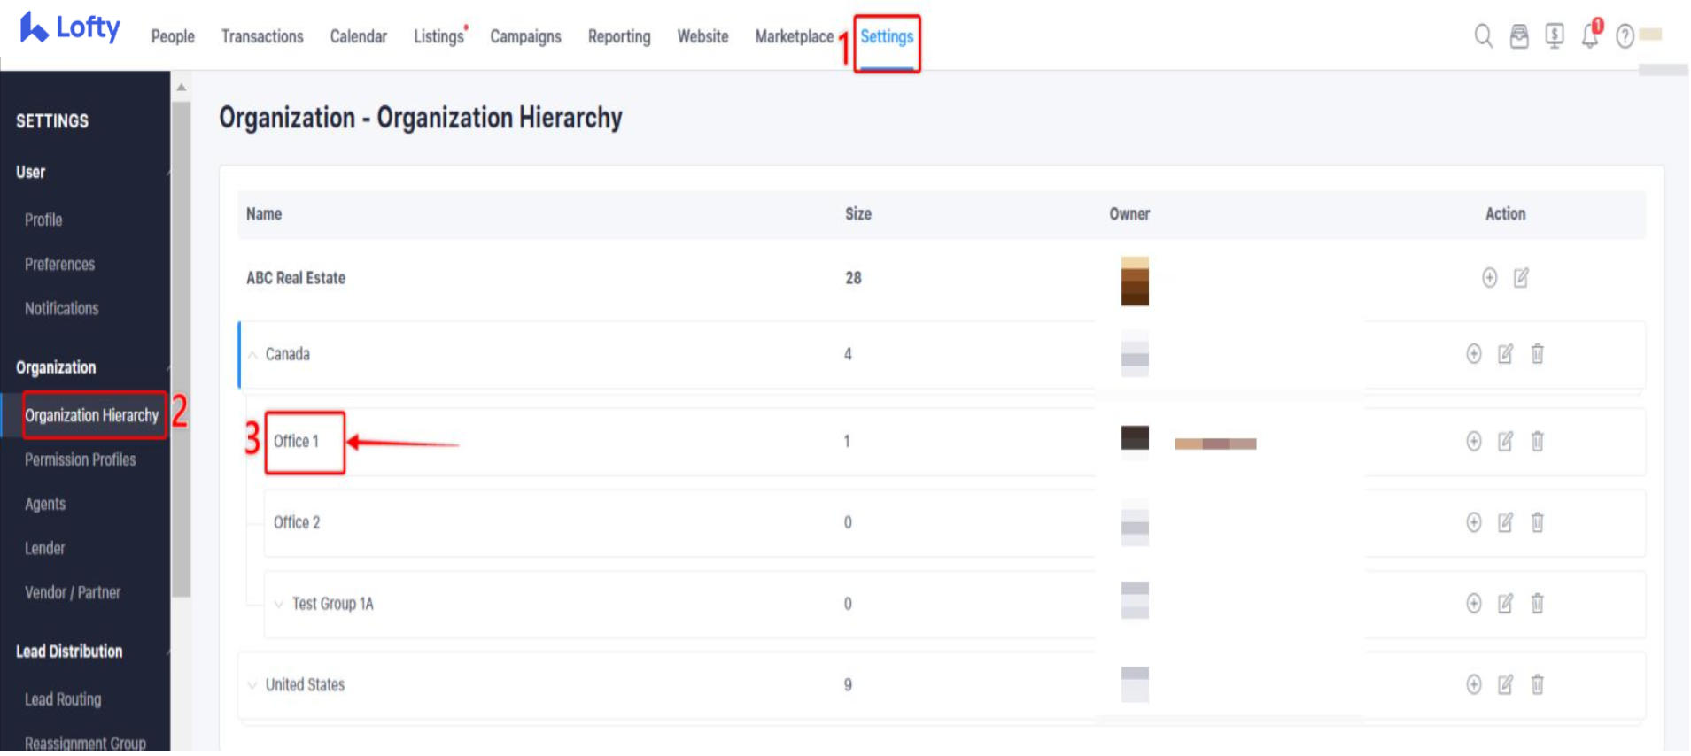Click the Size column header
The height and width of the screenshot is (756, 1691).
tap(858, 214)
